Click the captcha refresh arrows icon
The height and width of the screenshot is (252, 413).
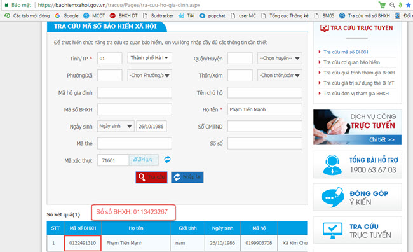coord(167,159)
